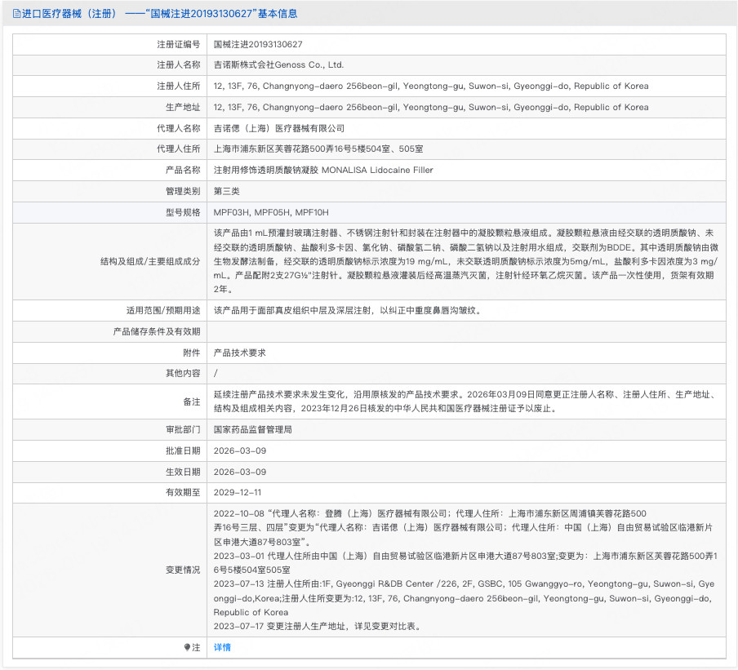Click the 产品技术要求 attachment text

point(239,353)
